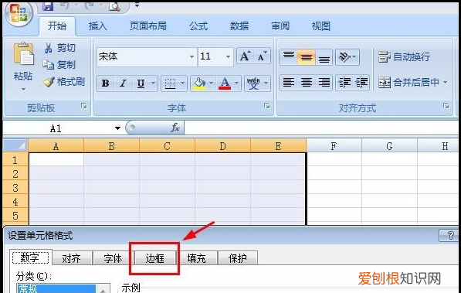Select the 字体 tab in format dialog
The height and width of the screenshot is (293, 461).
point(113,258)
